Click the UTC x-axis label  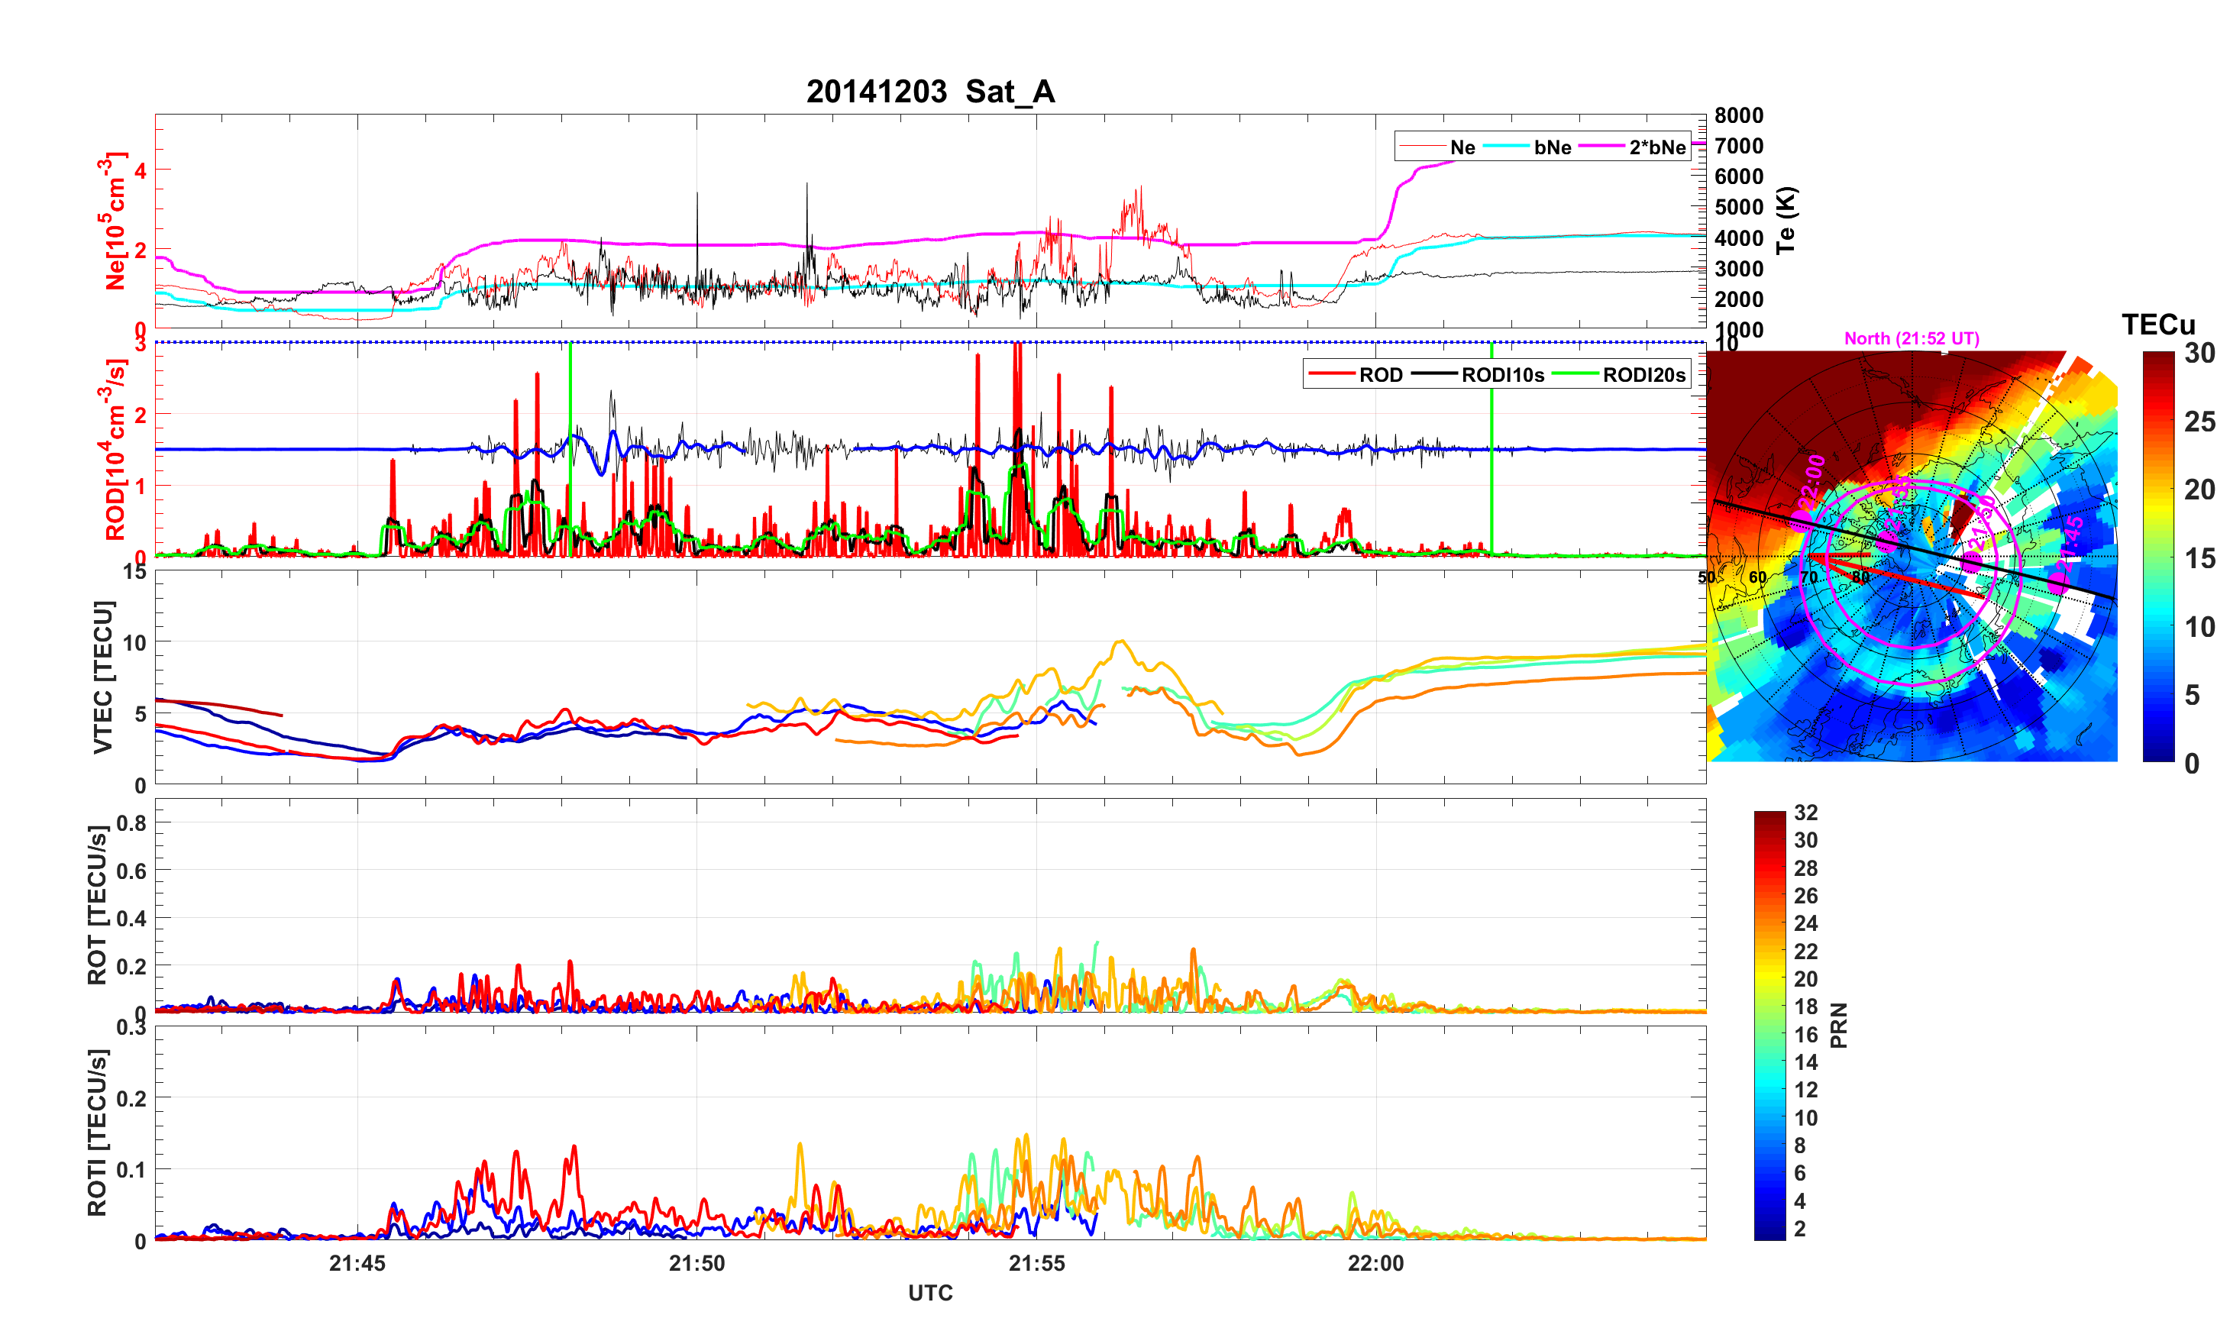[929, 1292]
